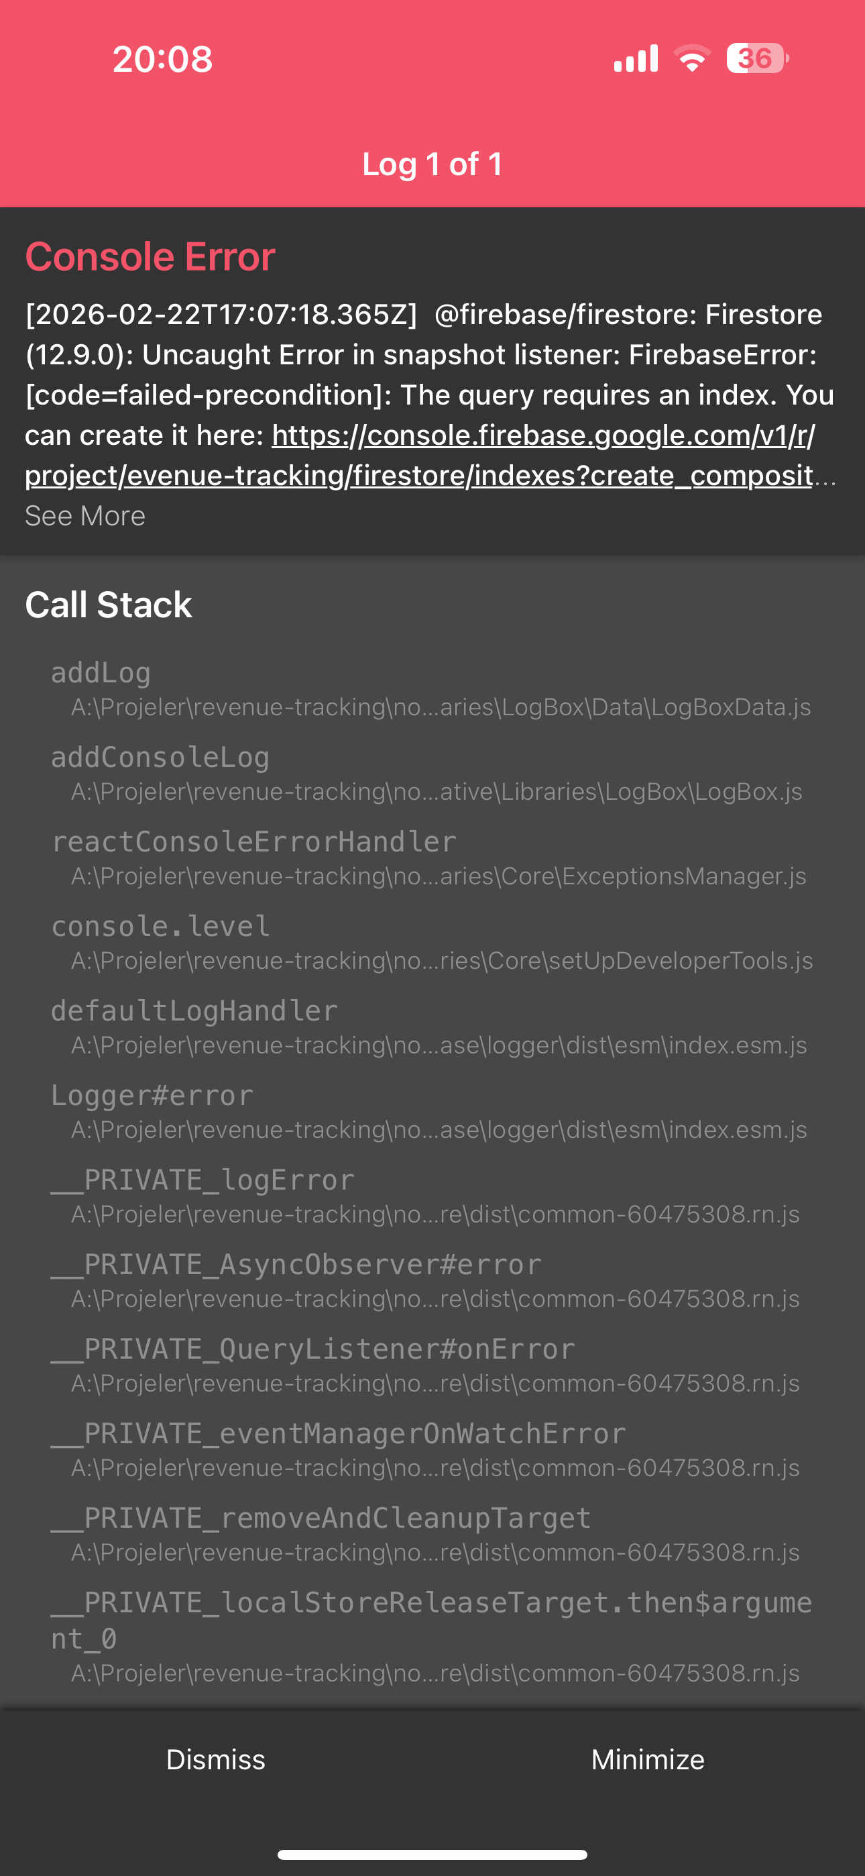Tap the cellular signal bars icon

click(636, 58)
